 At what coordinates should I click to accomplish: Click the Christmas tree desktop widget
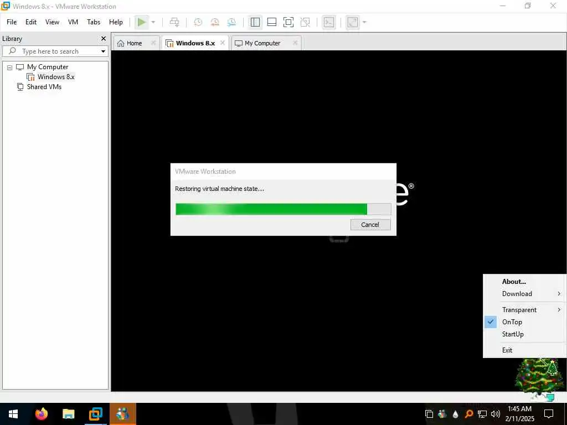539,378
